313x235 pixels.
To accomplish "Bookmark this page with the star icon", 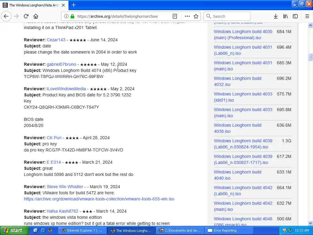I will tap(196, 16).
